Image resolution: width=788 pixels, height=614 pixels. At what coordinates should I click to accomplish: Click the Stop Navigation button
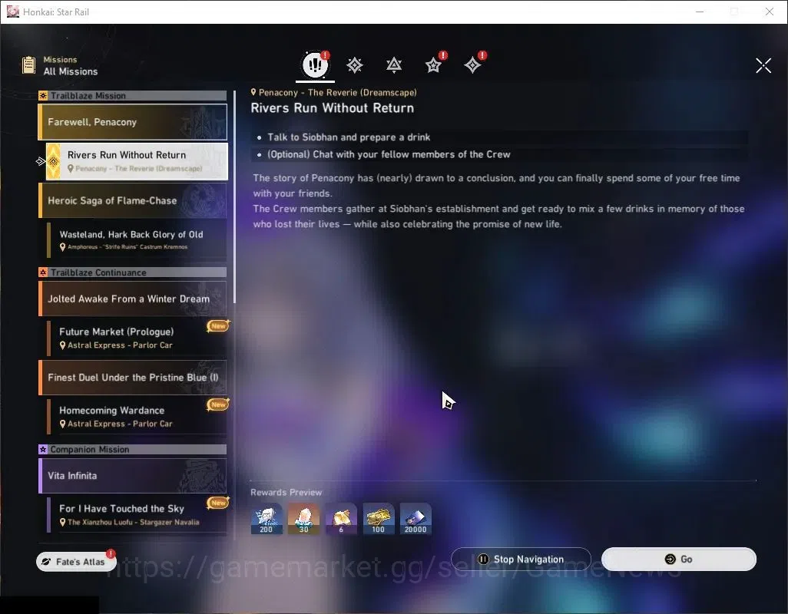pyautogui.click(x=521, y=560)
